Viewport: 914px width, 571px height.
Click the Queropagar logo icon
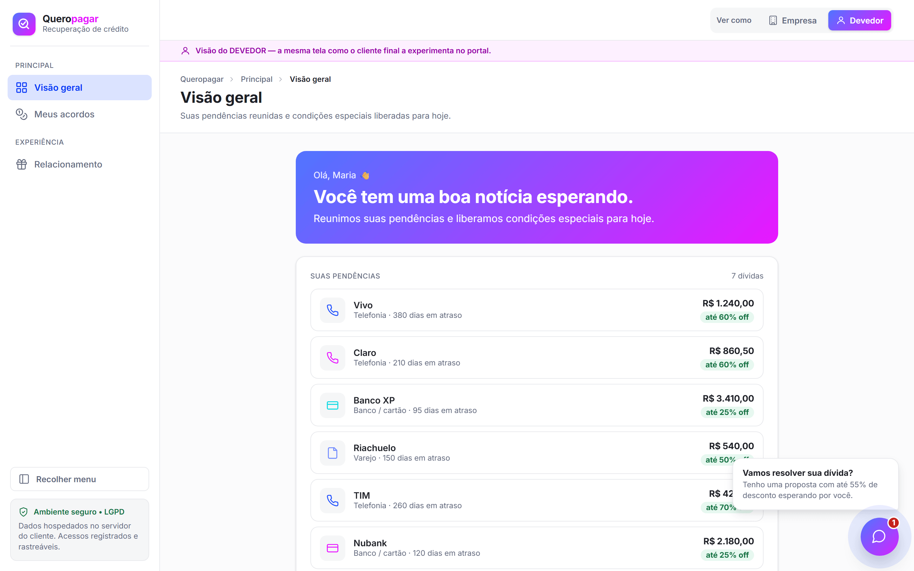click(24, 24)
